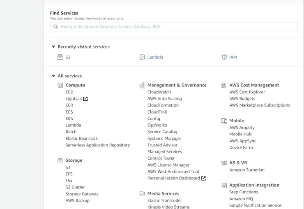
Task: Open CloudWatch
Action: pos(159,92)
